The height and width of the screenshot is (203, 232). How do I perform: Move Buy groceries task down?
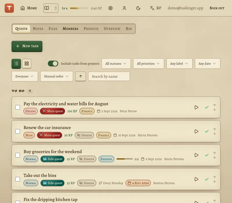coord(215,157)
